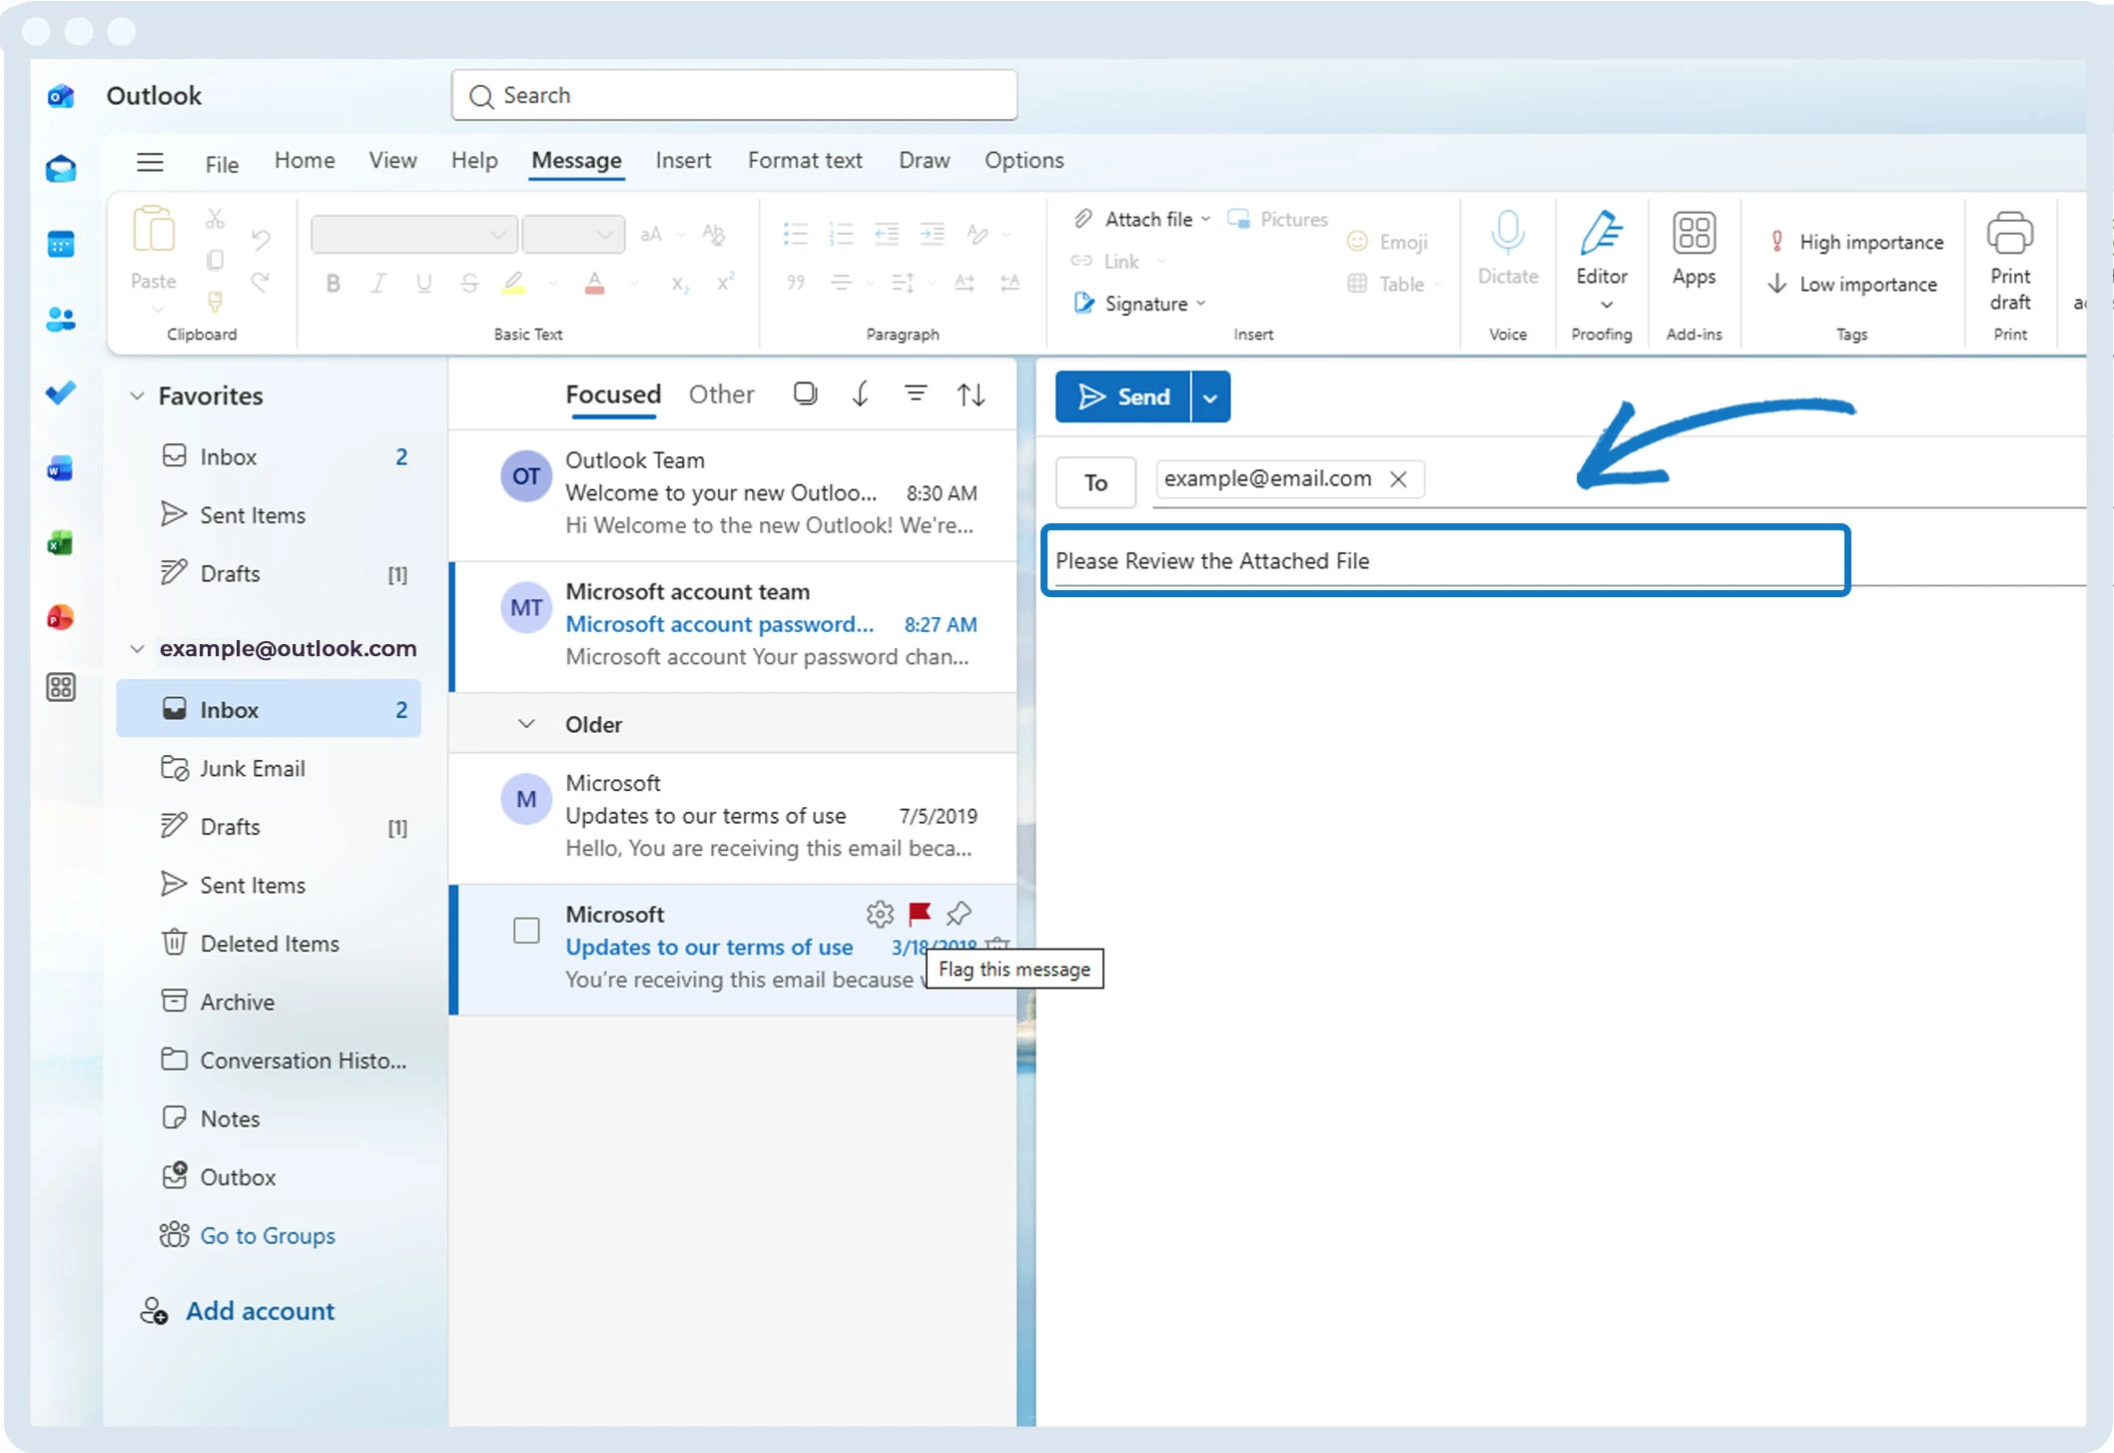The image size is (2114, 1453).
Task: Click the To recipients button
Action: tap(1095, 483)
